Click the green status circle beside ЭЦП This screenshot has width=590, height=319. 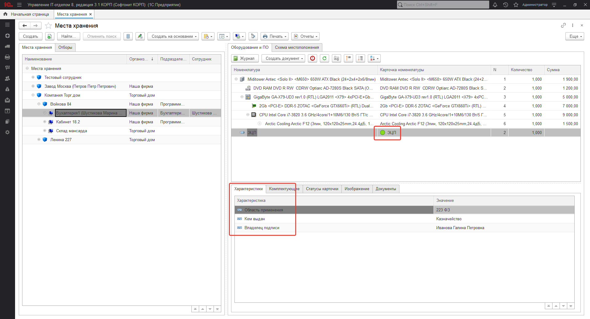tap(383, 133)
